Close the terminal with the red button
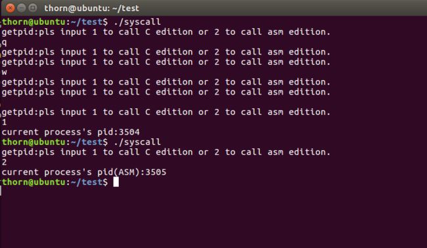427x248 pixels. 10,8
